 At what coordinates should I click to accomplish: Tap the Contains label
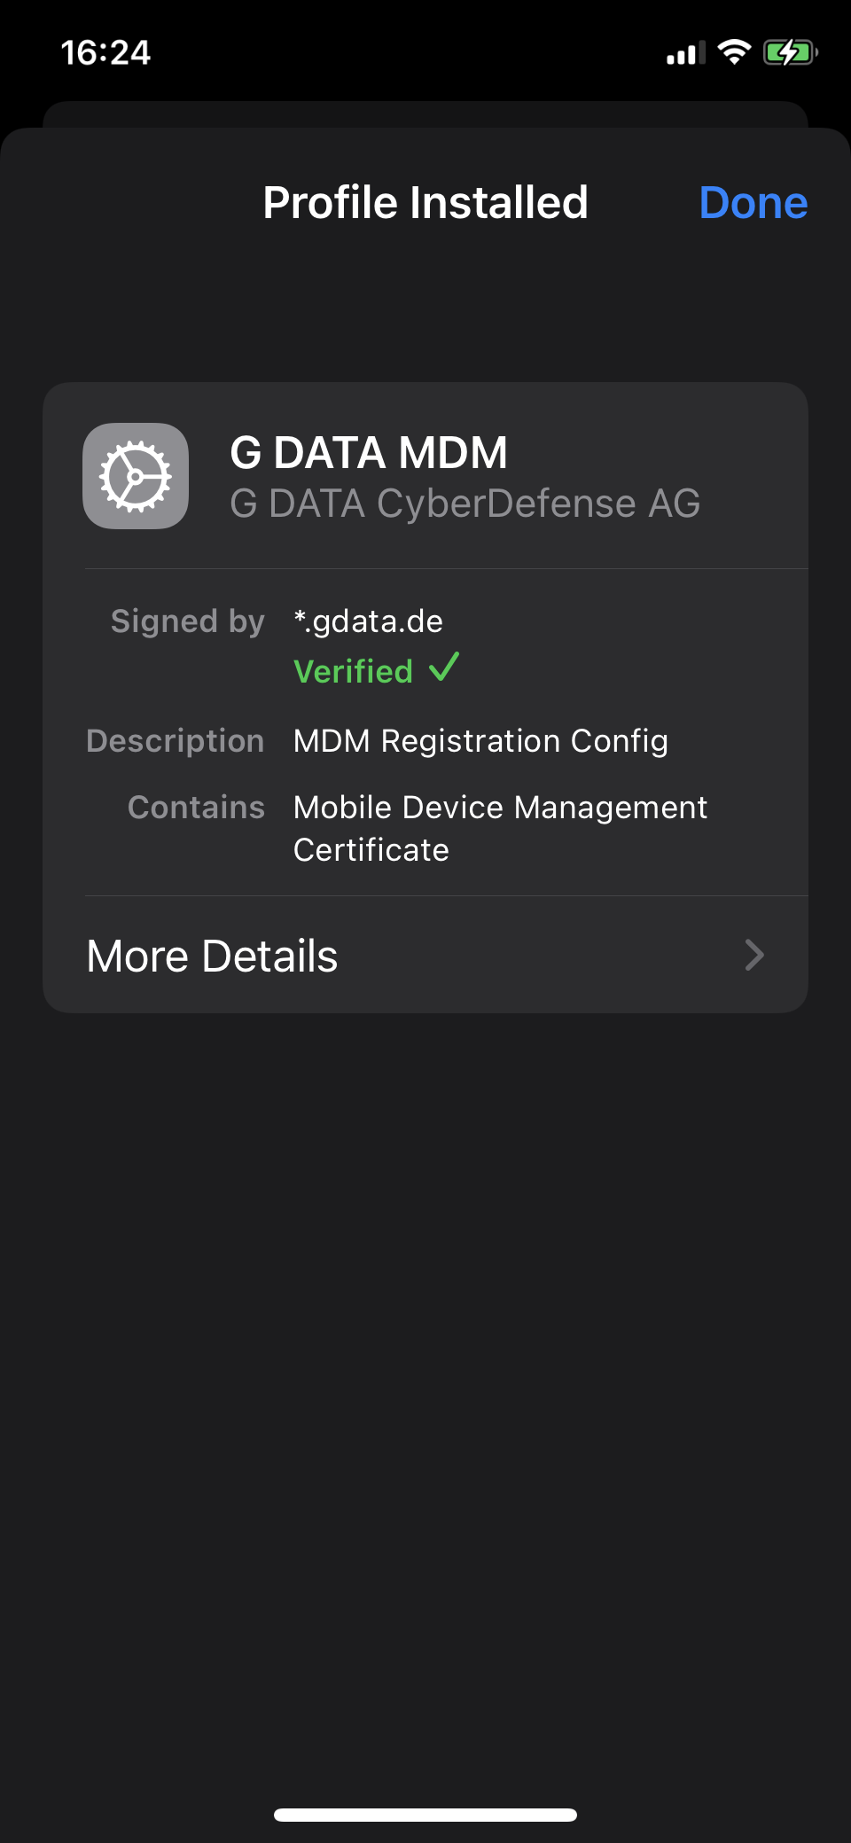pos(196,808)
